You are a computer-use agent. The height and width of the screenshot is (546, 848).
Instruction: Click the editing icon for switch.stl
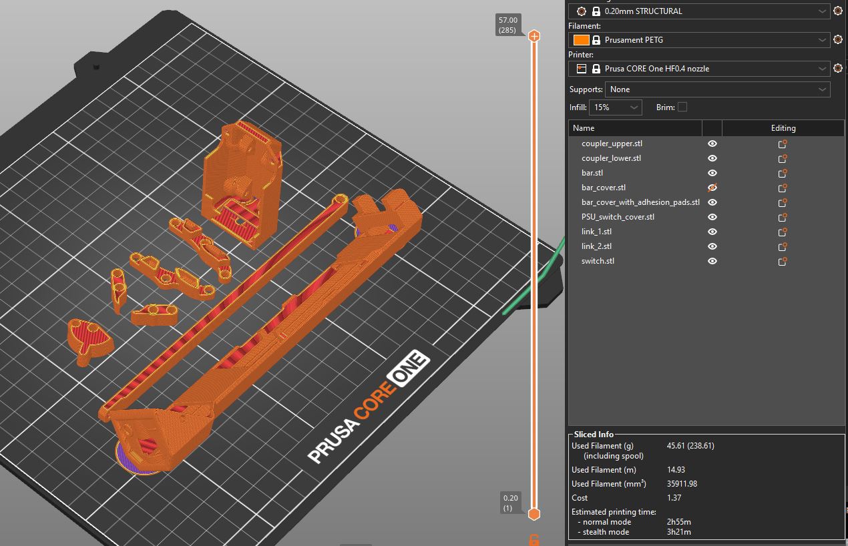(x=783, y=261)
